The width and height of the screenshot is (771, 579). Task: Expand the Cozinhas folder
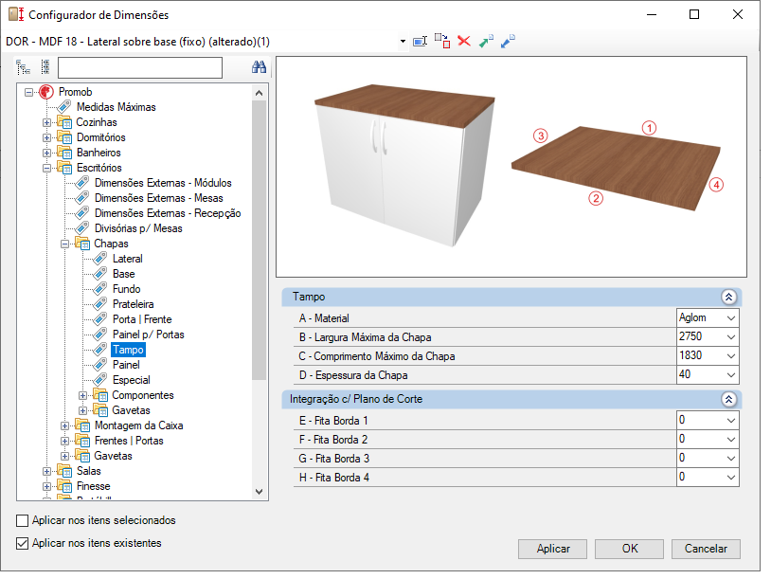tap(46, 122)
